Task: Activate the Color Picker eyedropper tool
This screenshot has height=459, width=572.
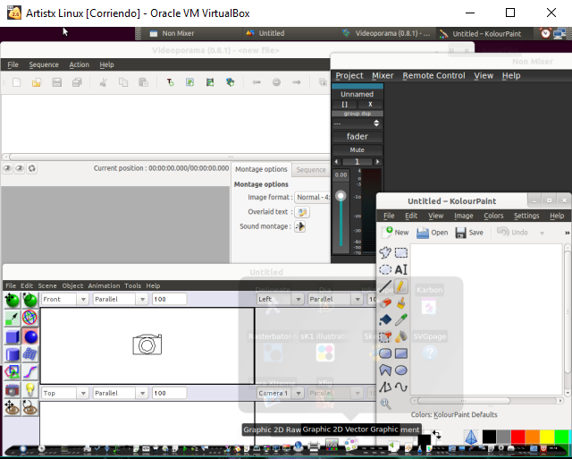Action: pyautogui.click(x=401, y=319)
